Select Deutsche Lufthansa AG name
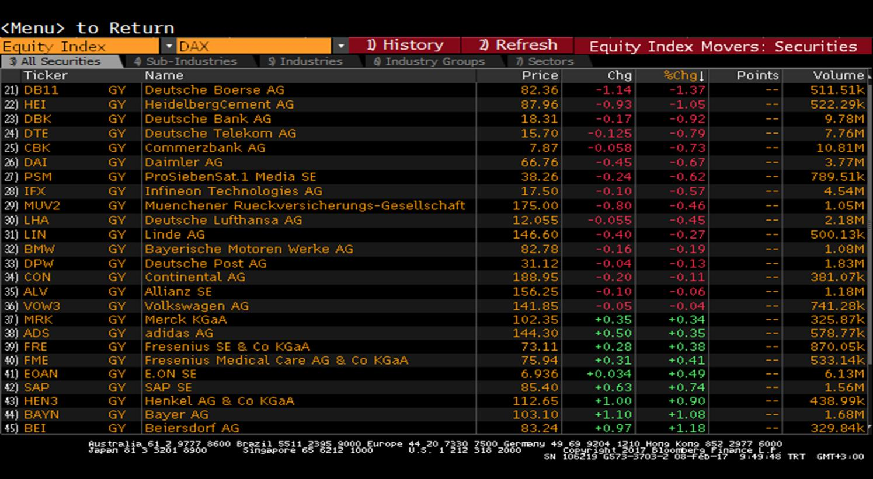The height and width of the screenshot is (479, 873). click(224, 220)
